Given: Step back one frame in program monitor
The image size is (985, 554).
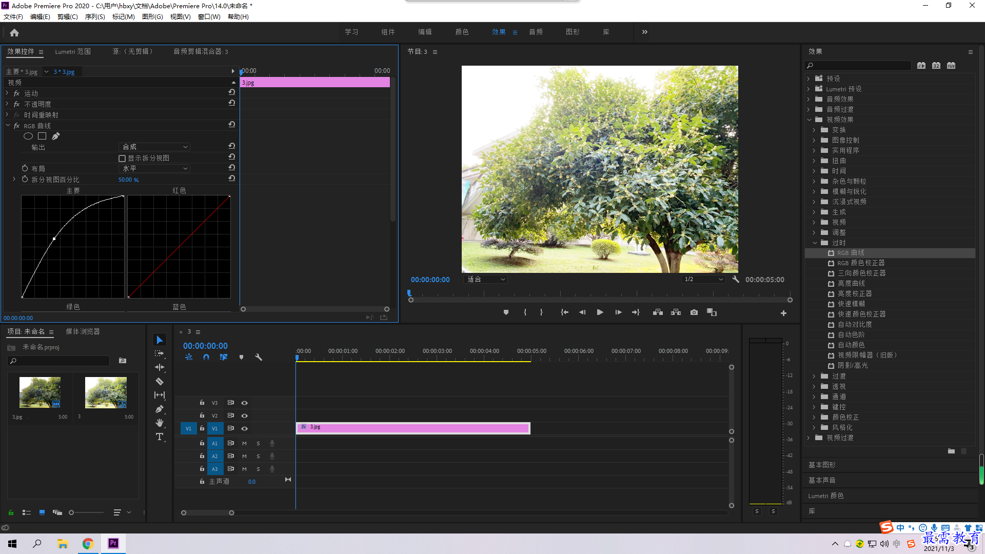Looking at the screenshot, I should (x=582, y=312).
